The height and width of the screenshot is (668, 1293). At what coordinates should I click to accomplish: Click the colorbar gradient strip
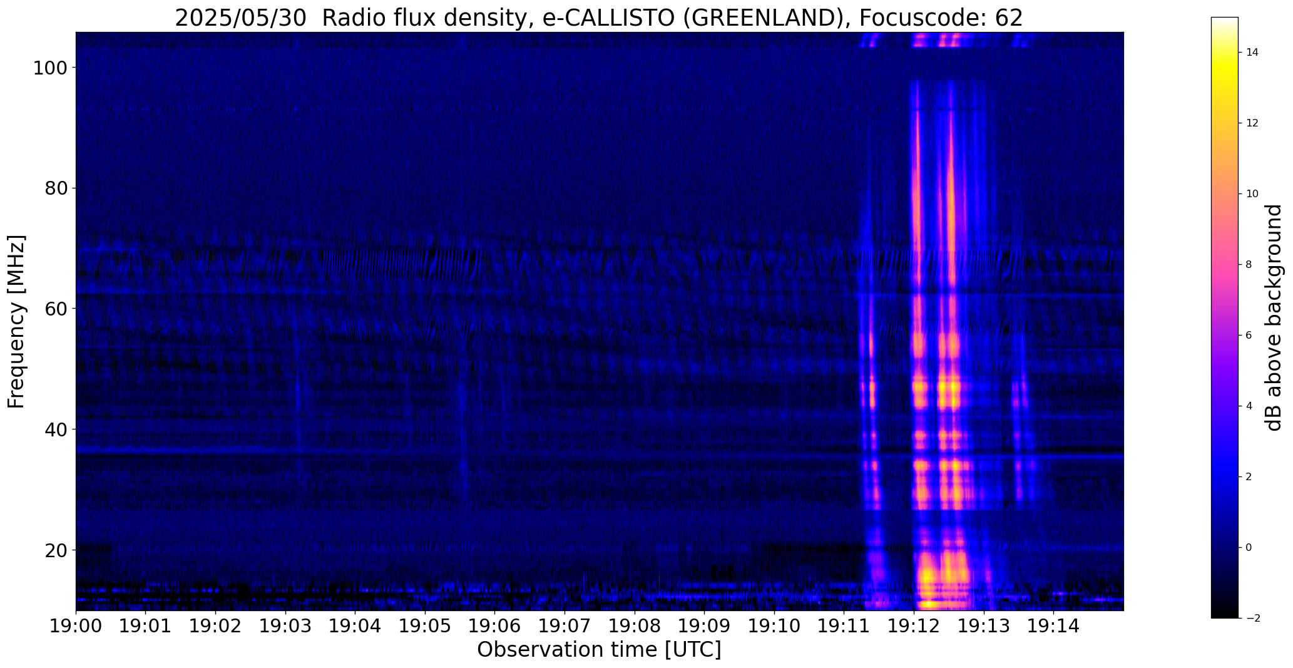[1224, 317]
